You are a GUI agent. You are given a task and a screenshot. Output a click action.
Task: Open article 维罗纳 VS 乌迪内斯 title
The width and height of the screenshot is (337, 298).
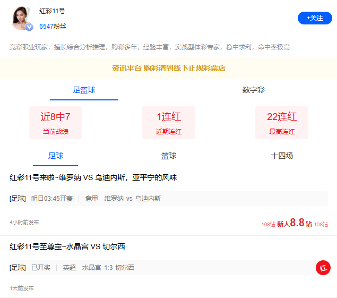point(93,177)
